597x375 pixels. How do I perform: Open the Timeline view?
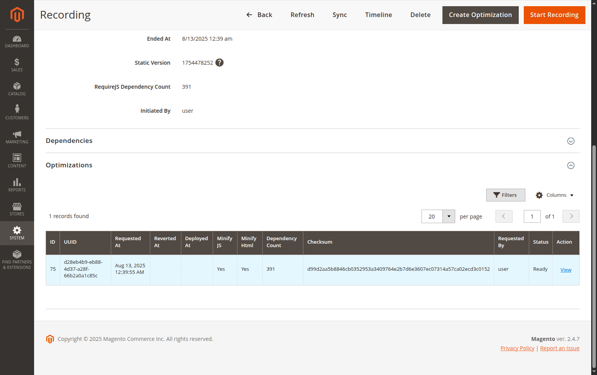tap(379, 15)
